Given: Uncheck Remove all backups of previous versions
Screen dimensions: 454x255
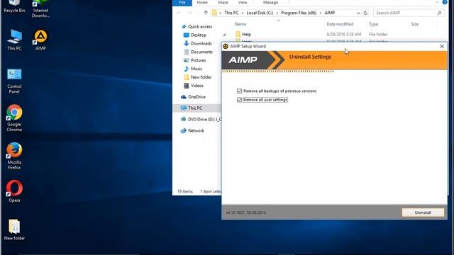Looking at the screenshot, I should (x=239, y=91).
